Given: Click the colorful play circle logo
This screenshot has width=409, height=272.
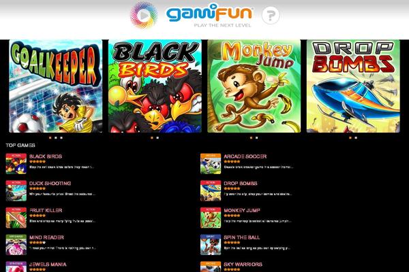Looking at the screenshot, I should coord(144,15).
